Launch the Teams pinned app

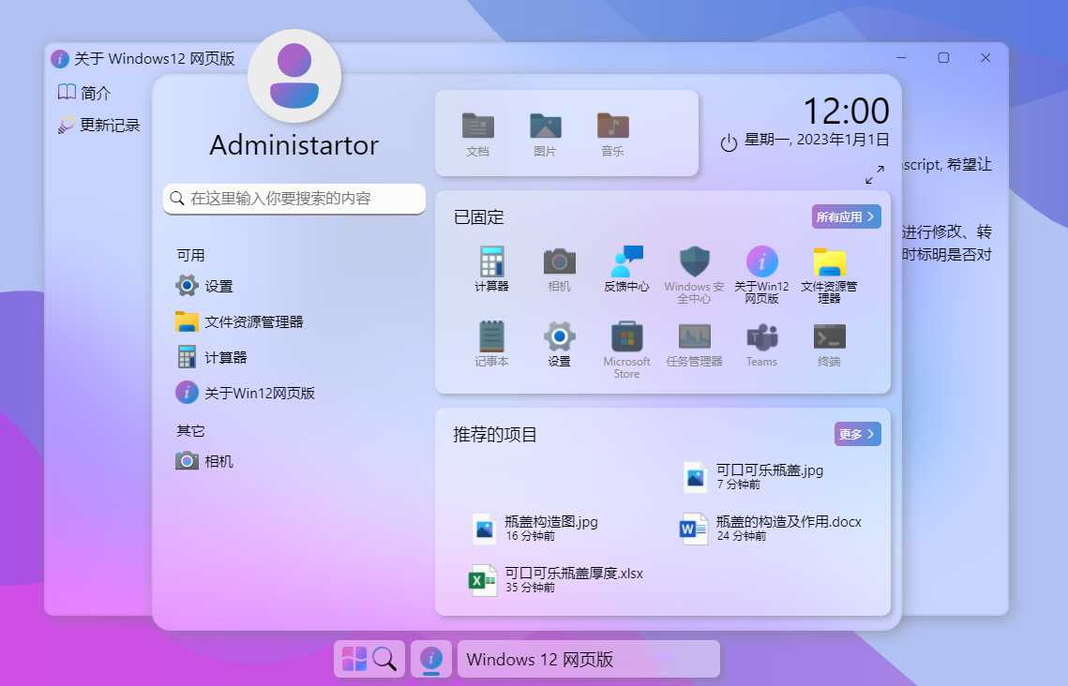click(761, 337)
